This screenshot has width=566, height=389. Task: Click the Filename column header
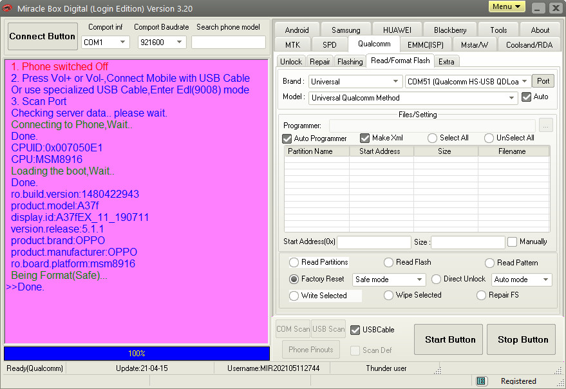pyautogui.click(x=514, y=151)
